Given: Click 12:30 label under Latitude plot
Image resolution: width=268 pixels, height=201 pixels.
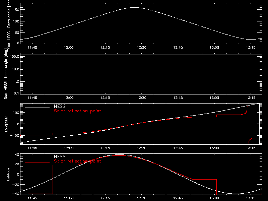Looking at the screenshot, I should pos(141,198).
